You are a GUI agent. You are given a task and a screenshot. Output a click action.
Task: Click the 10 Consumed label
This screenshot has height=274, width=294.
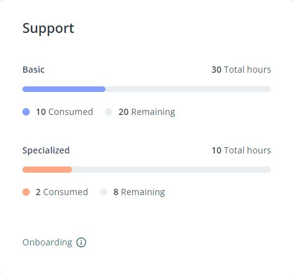point(65,112)
